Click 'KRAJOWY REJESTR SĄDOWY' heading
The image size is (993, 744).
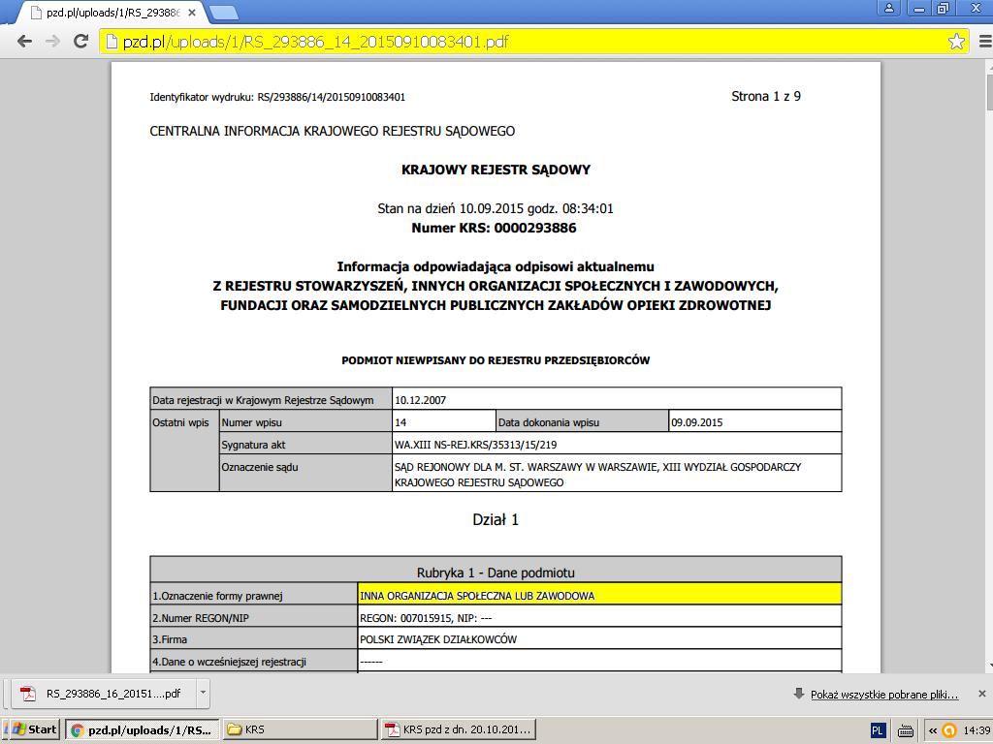coord(496,170)
